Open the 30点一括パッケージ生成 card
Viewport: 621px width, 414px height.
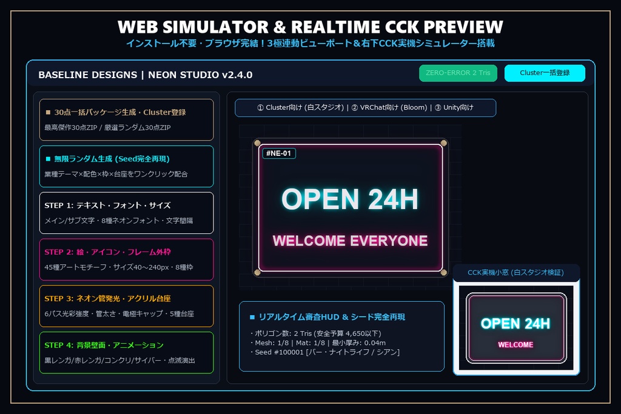126,119
